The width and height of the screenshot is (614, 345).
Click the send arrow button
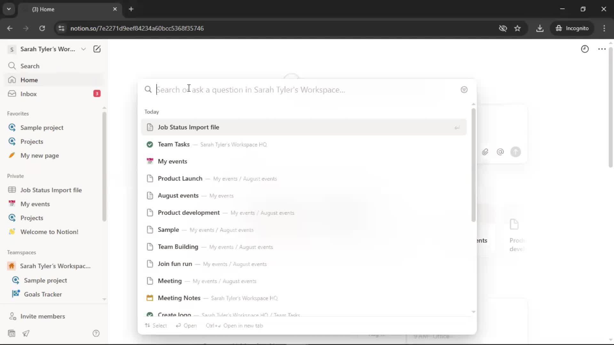[x=516, y=152]
